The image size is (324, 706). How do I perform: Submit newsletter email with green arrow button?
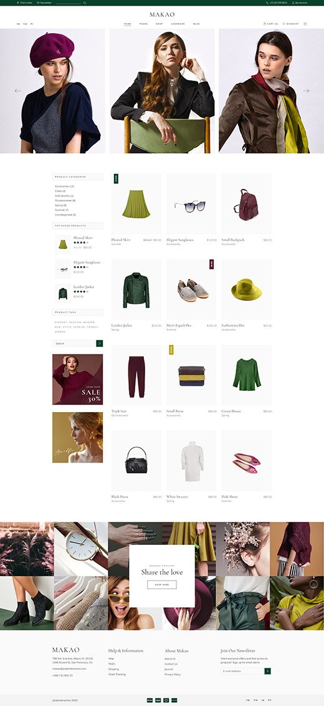268,671
